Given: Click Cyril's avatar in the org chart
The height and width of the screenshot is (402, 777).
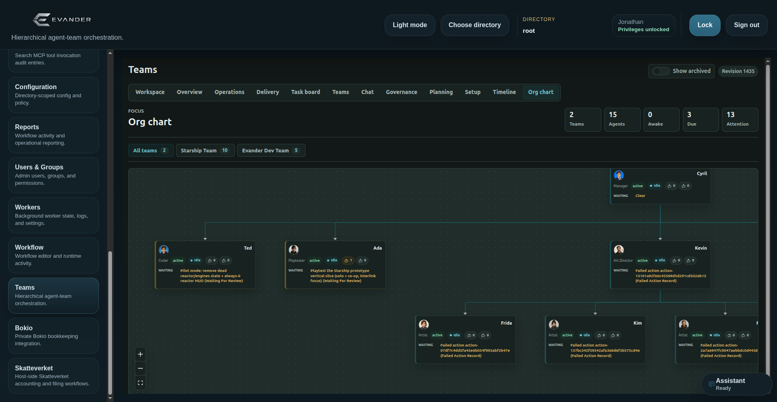Looking at the screenshot, I should click(x=619, y=175).
